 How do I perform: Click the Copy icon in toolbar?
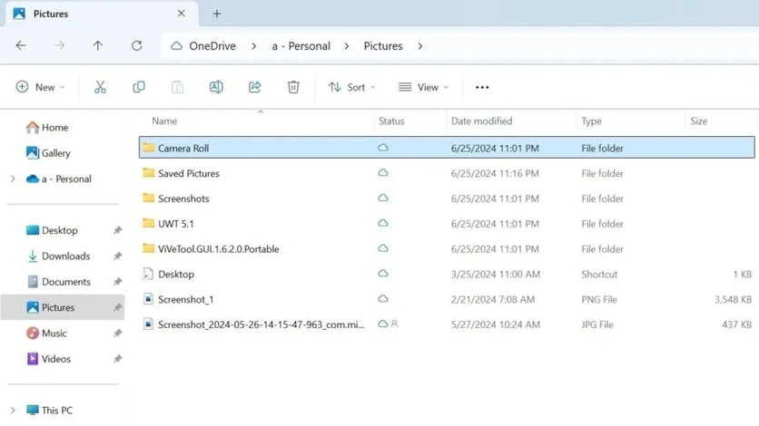[x=139, y=87]
